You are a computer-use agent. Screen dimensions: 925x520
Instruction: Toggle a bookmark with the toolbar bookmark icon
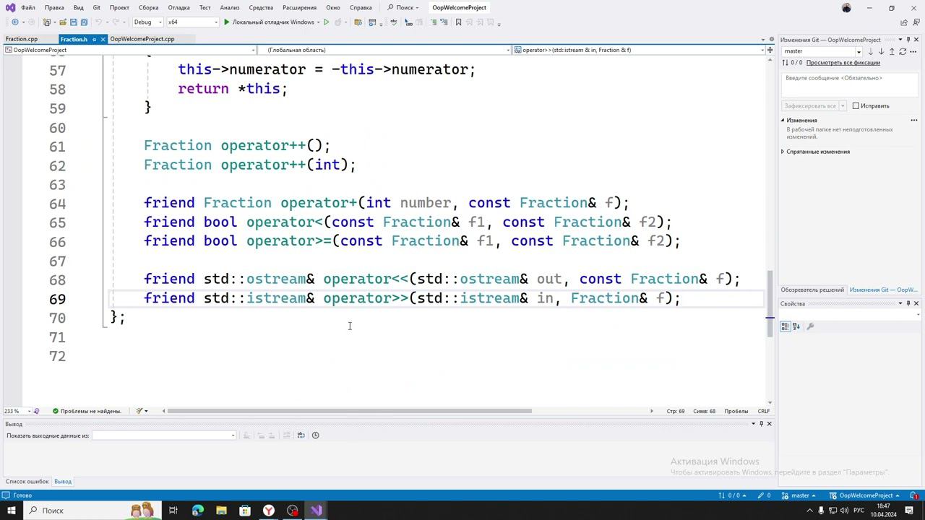click(x=458, y=22)
